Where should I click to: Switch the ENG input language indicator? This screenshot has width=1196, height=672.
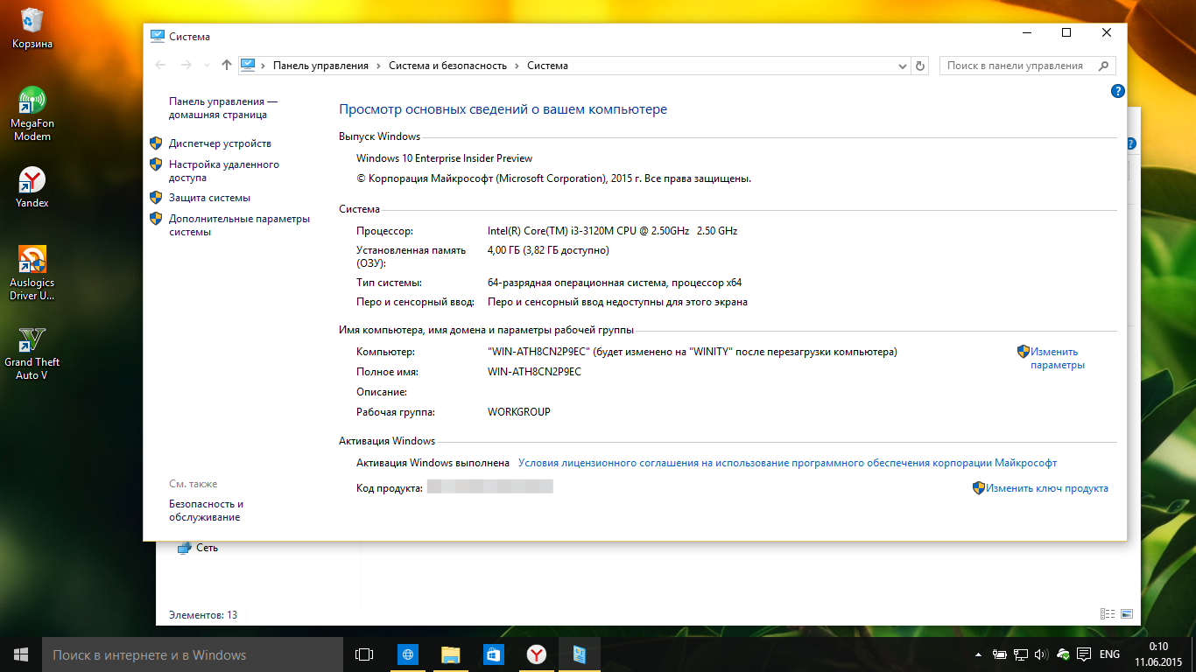point(1109,654)
